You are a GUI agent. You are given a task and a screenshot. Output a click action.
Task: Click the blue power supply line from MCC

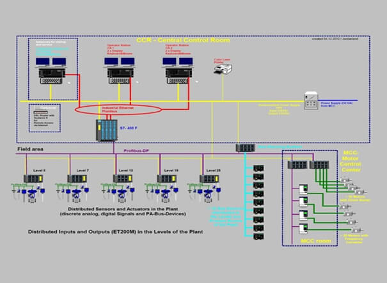pos(338,100)
